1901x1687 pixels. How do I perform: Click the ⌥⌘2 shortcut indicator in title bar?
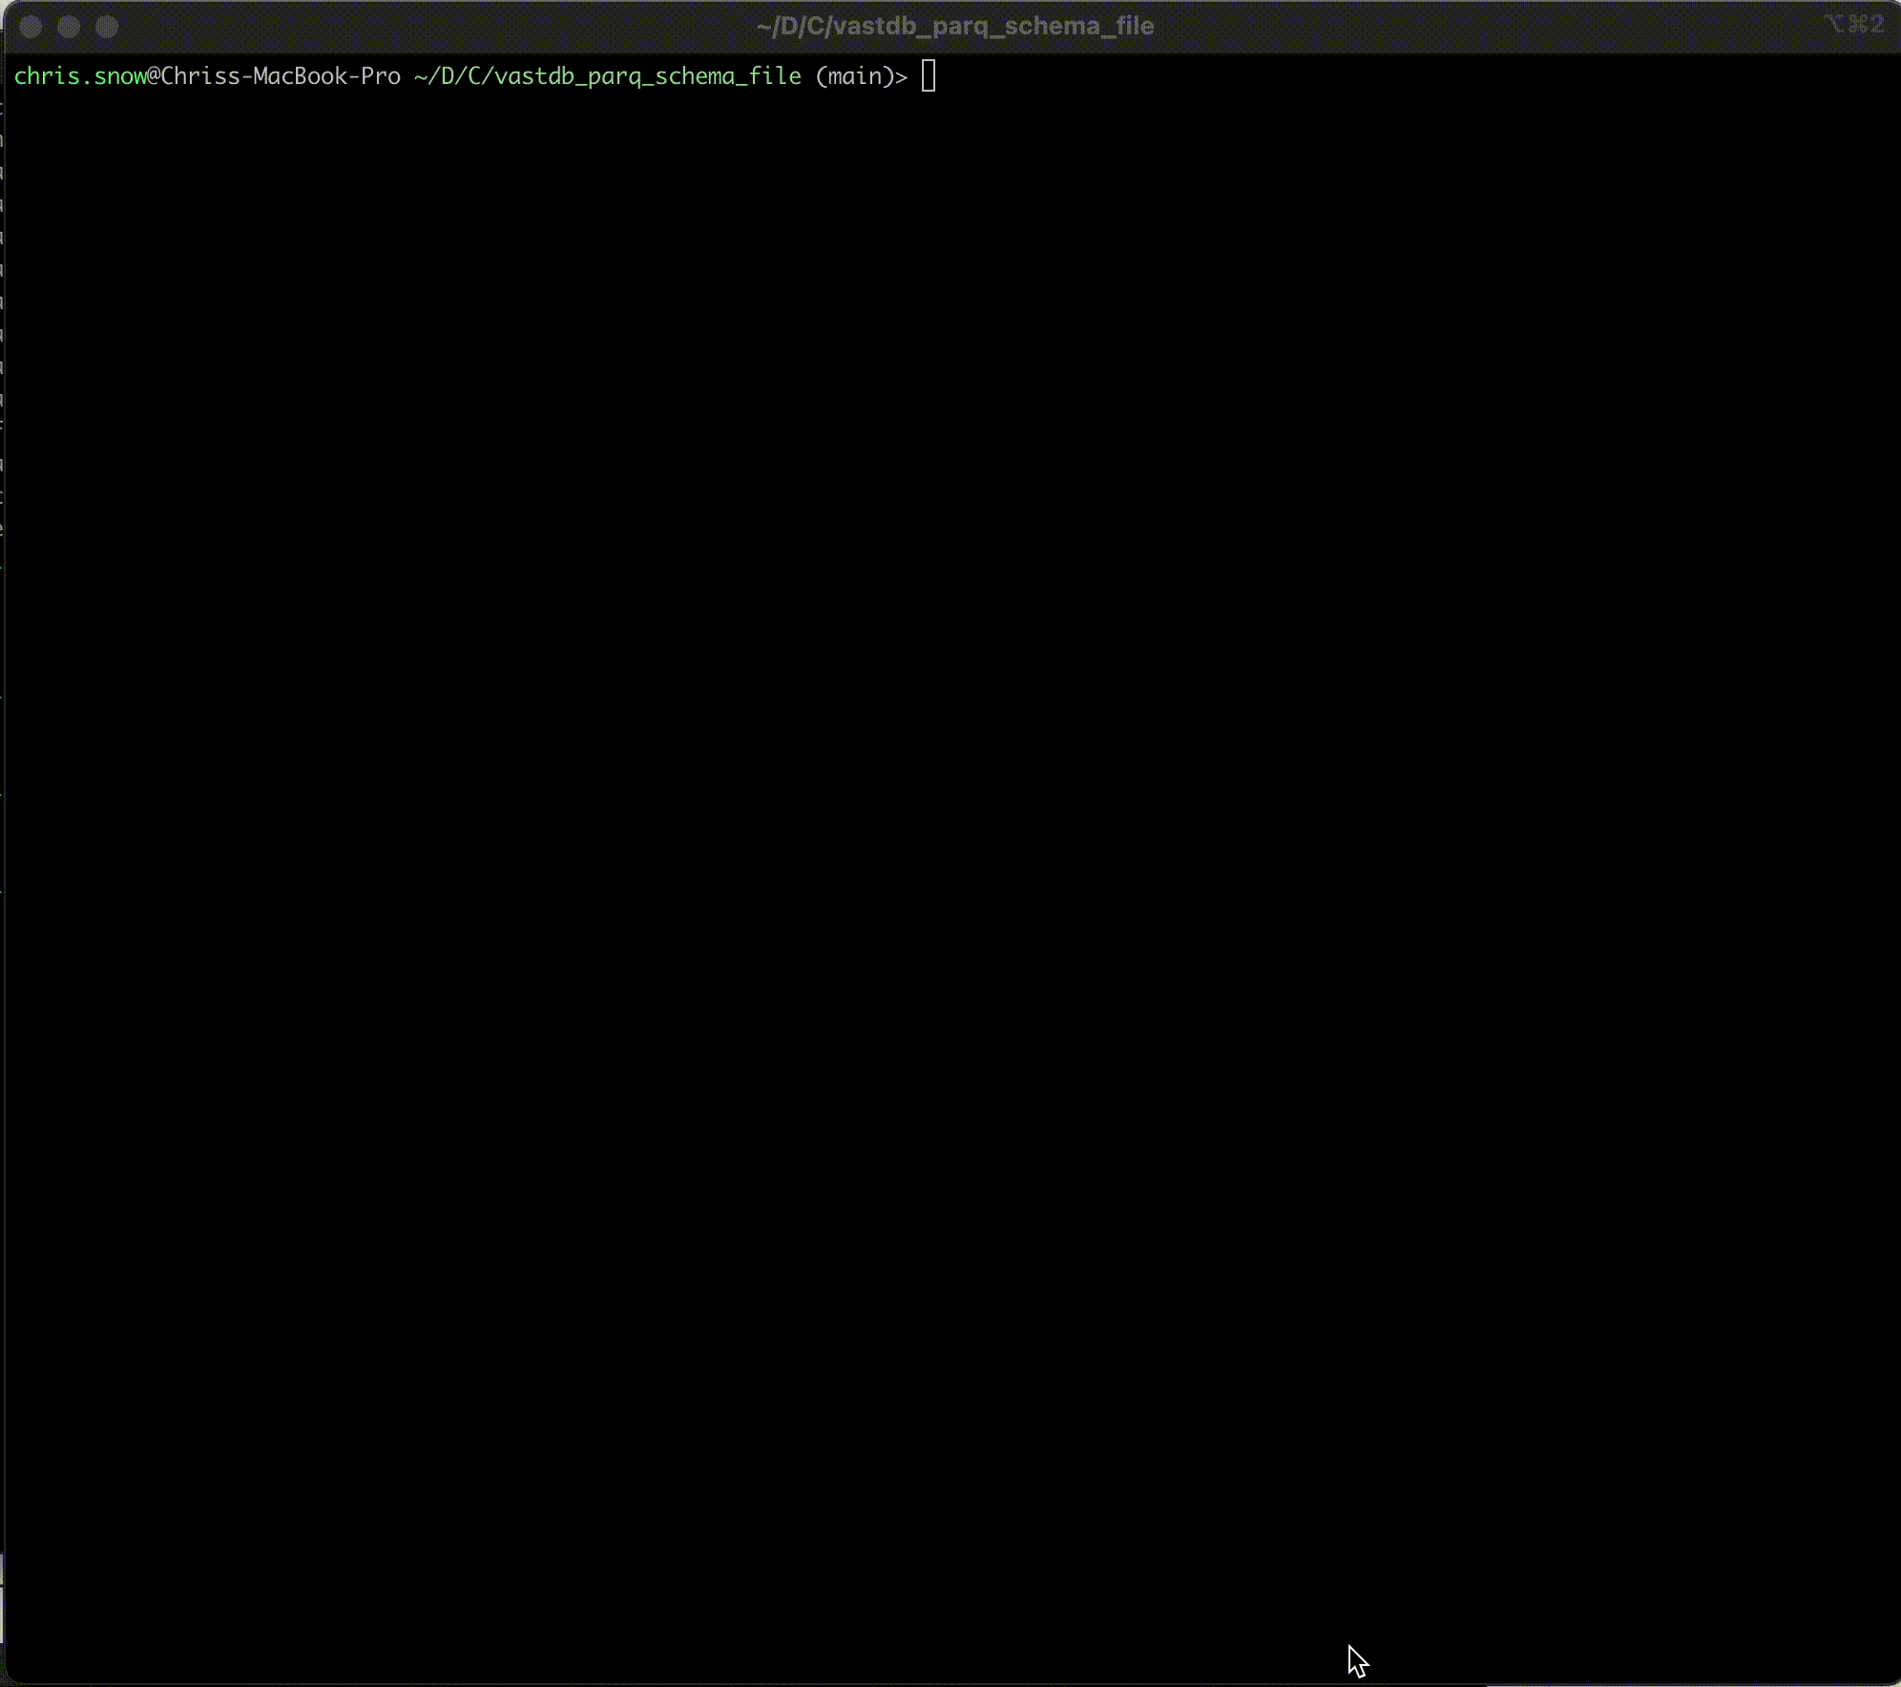click(1854, 24)
